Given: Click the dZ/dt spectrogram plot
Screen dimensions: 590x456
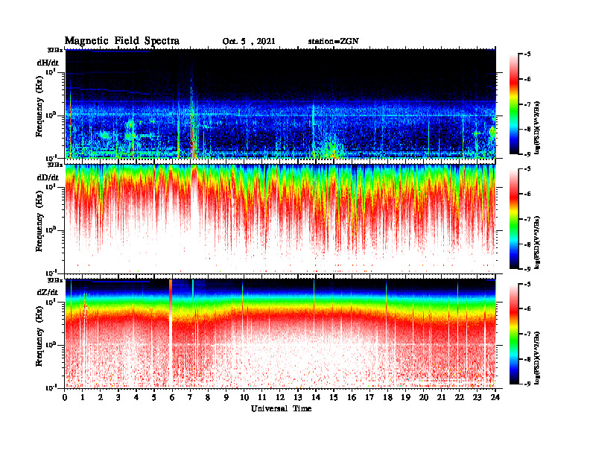Looking at the screenshot, I should 280,333.
